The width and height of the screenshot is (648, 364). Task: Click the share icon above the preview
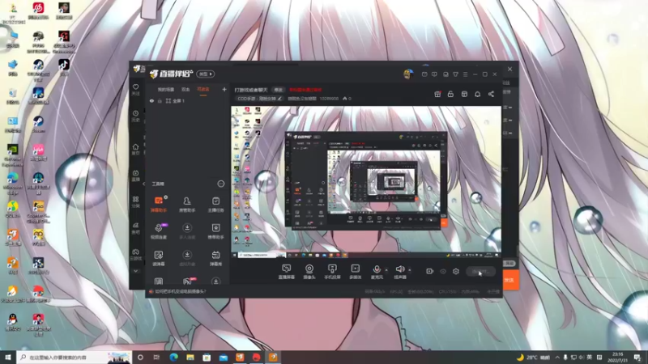491,94
